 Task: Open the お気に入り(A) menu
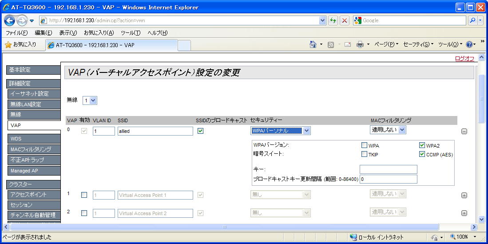pyautogui.click(x=99, y=33)
